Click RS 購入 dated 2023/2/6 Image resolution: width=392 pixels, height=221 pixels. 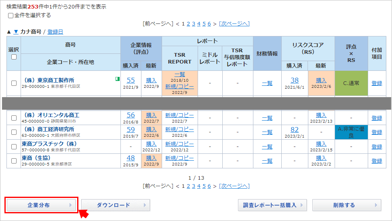click(x=321, y=80)
